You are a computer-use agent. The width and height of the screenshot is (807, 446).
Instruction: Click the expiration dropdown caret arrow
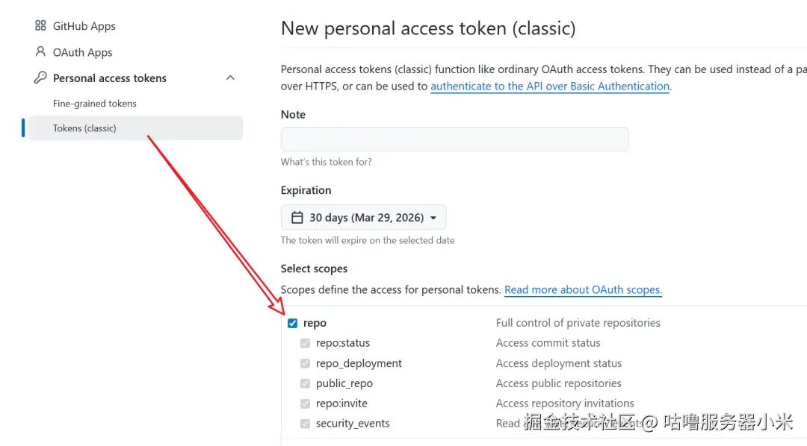click(434, 218)
